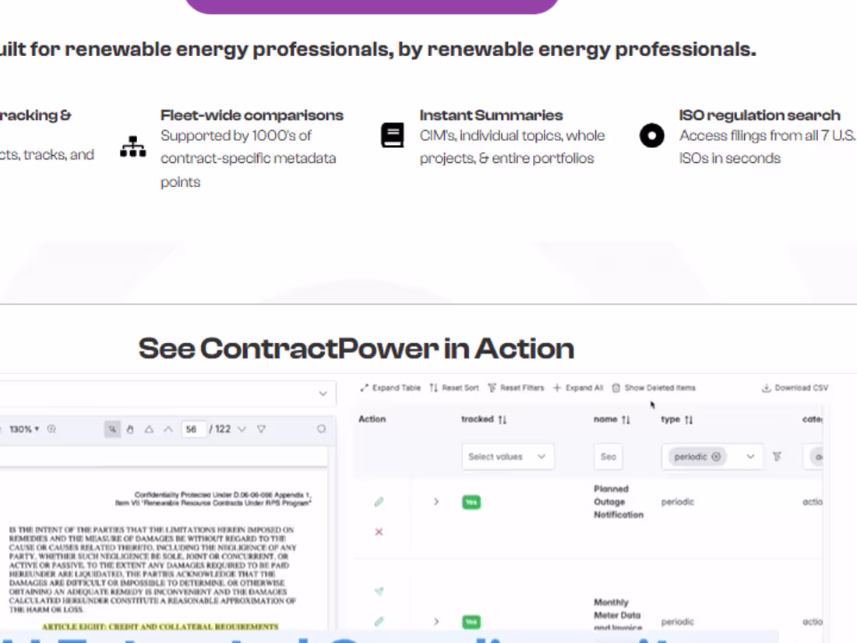Click the Reset Sort icon
Image resolution: width=857 pixels, height=643 pixels.
[435, 387]
